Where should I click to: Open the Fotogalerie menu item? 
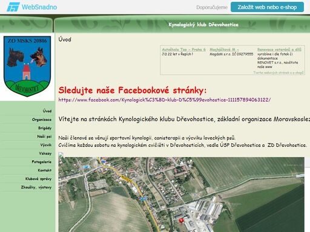point(41,162)
